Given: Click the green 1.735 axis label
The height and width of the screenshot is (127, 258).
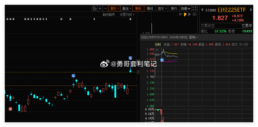Looking at the screenshot, I should [x=151, y=83].
